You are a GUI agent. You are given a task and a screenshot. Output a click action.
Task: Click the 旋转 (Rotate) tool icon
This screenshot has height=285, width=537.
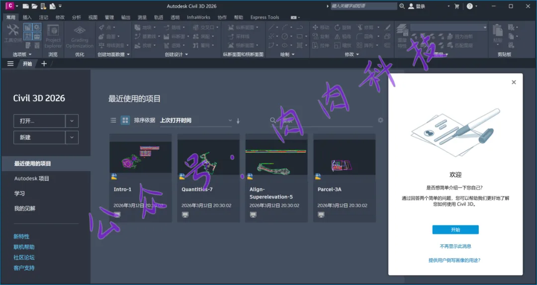337,27
